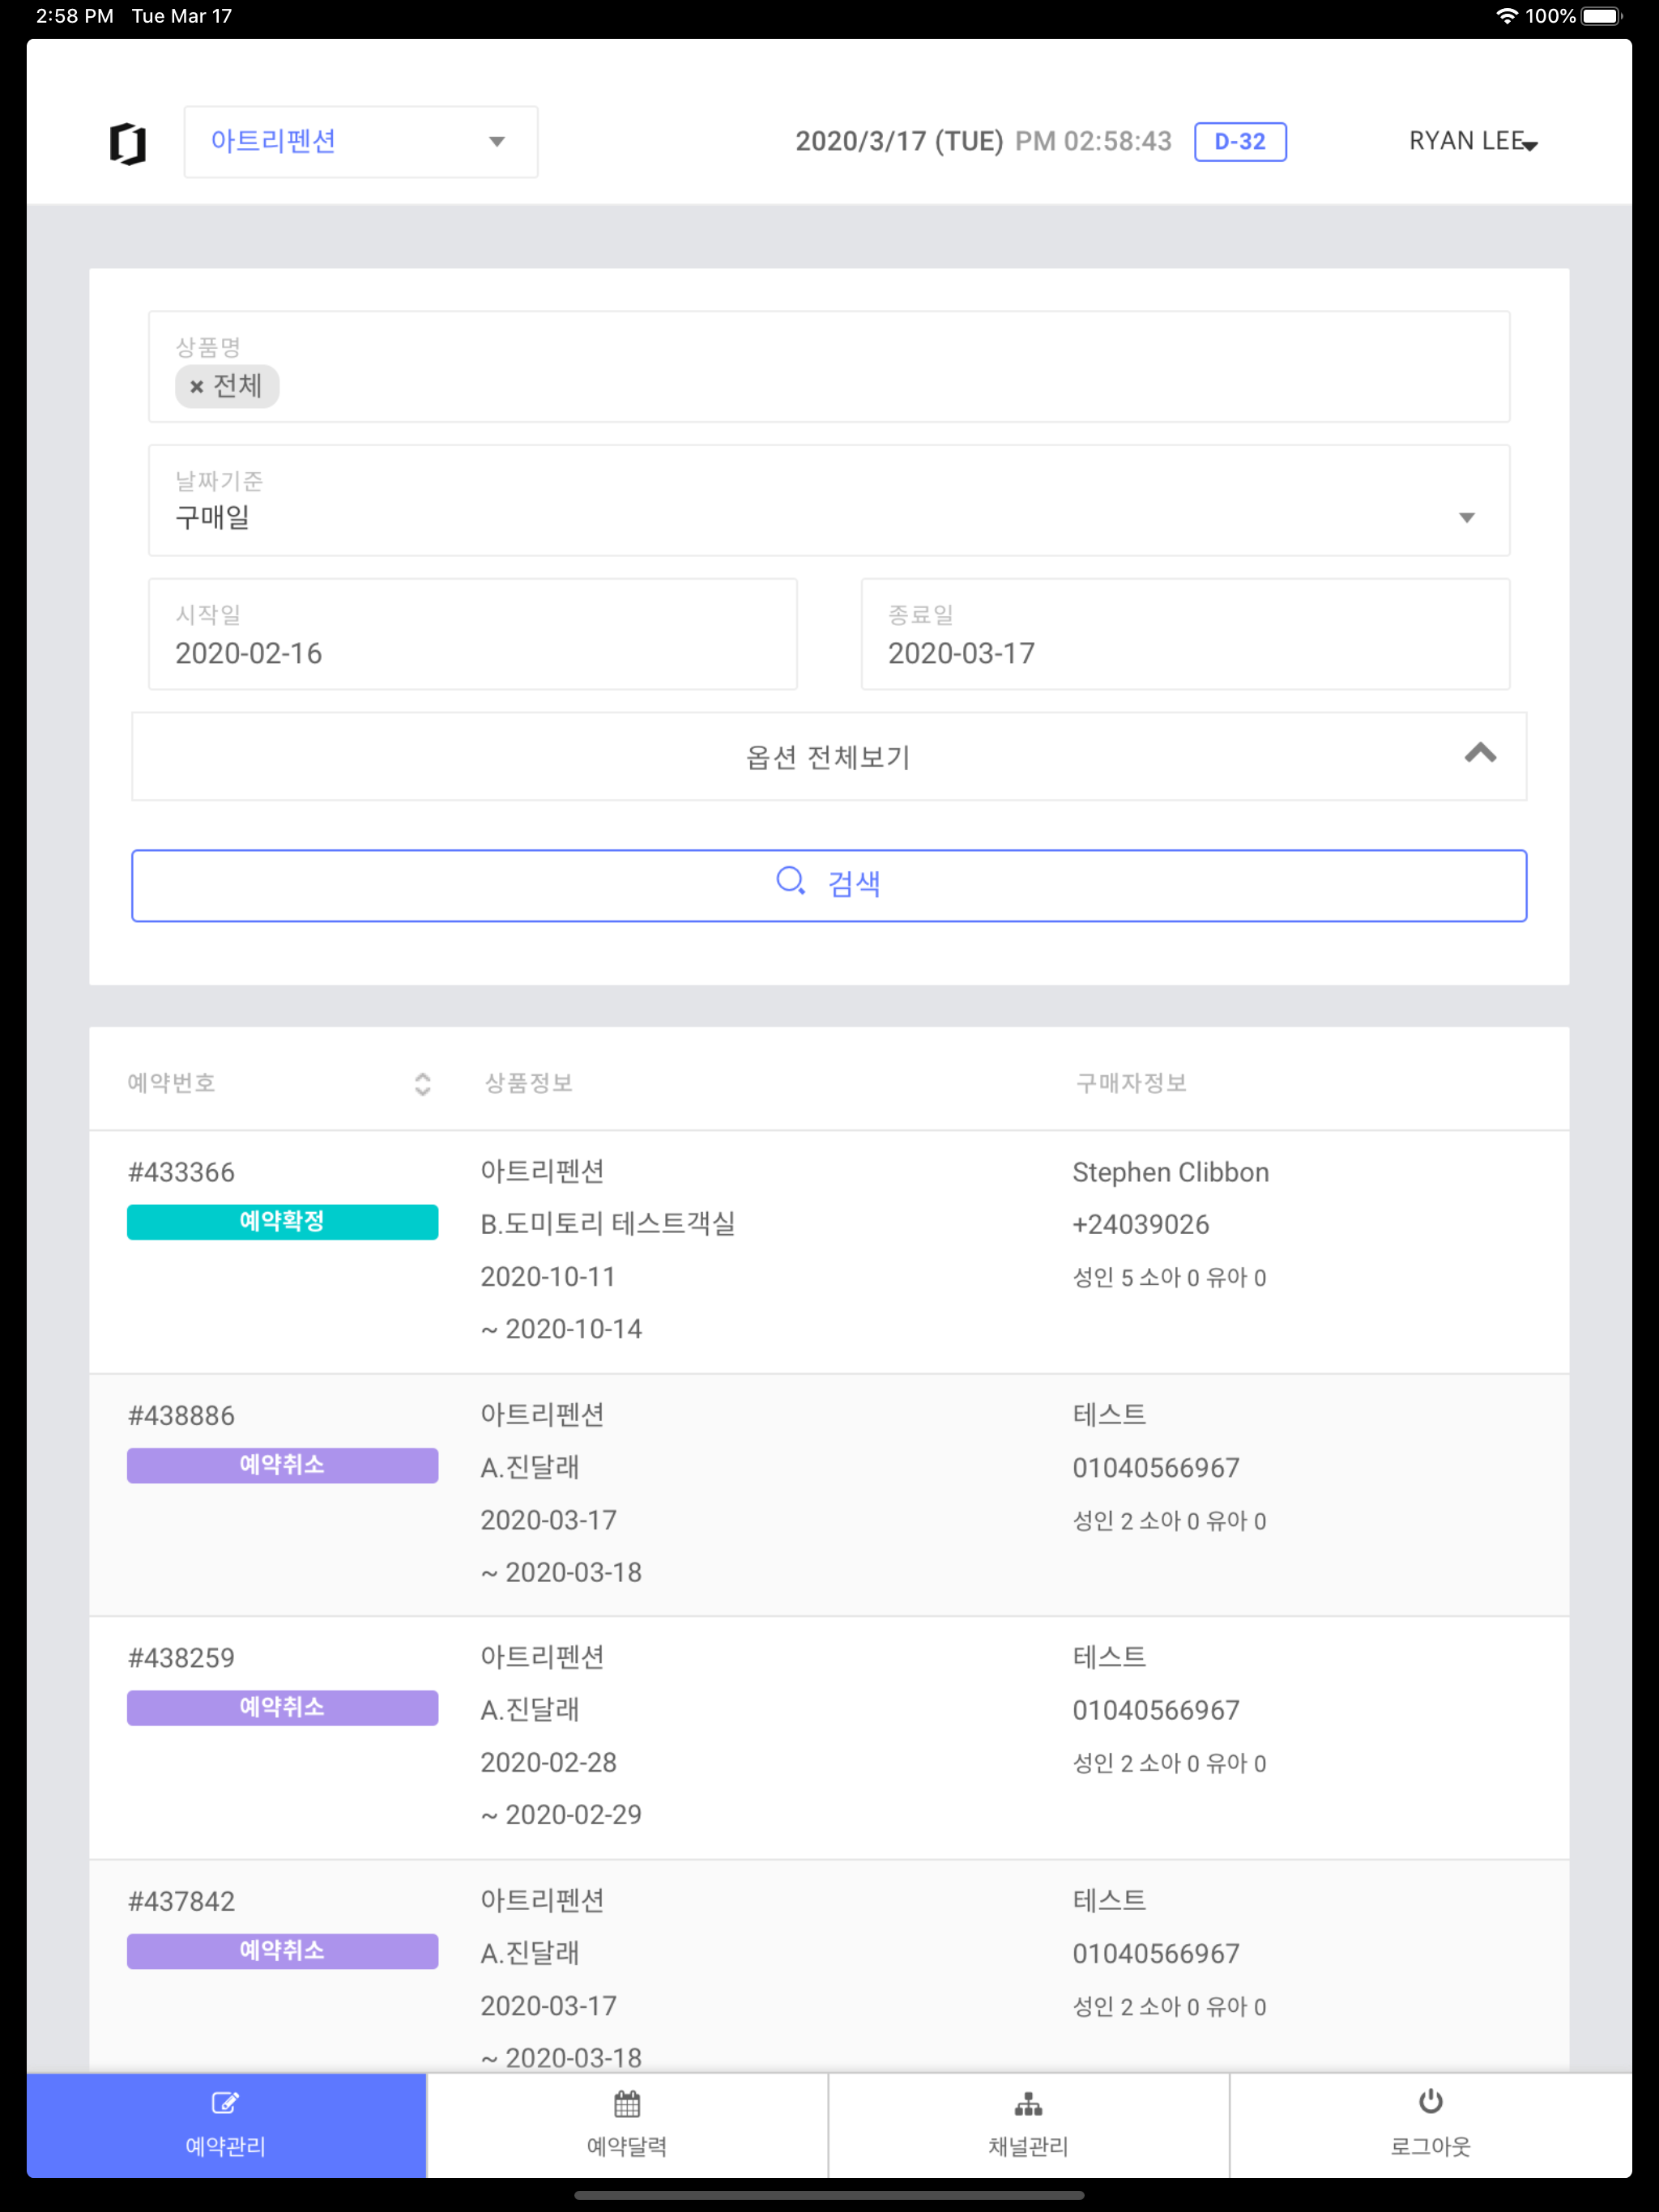Click 예약취소 badge for #438259
The height and width of the screenshot is (2212, 1659).
[x=282, y=1708]
